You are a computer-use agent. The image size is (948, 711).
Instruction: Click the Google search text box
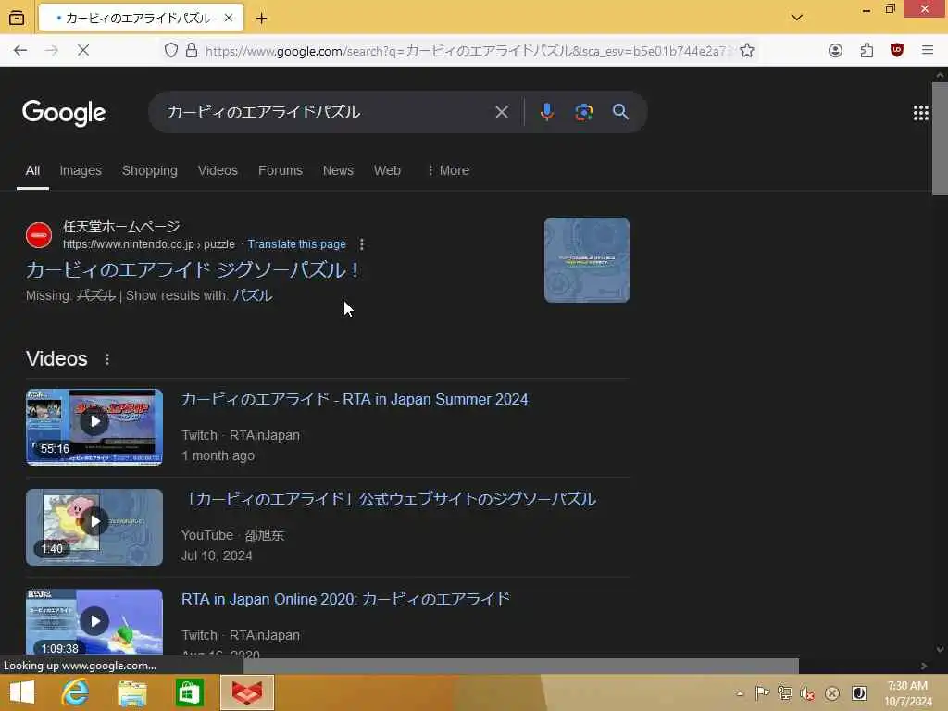click(x=327, y=112)
